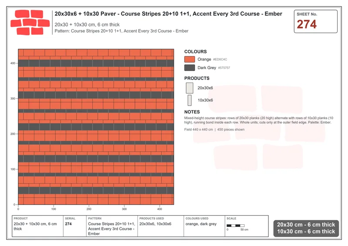Click the black-and-white scale bar
The width and height of the screenshot is (348, 246).
235,226
